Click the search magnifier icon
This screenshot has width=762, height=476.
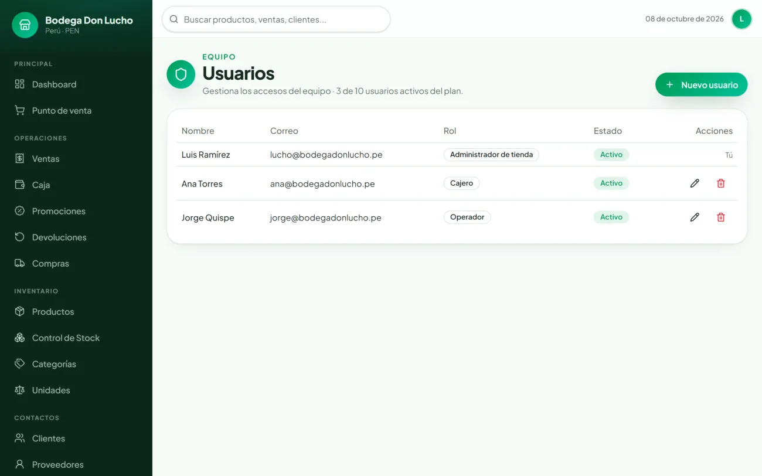[174, 19]
